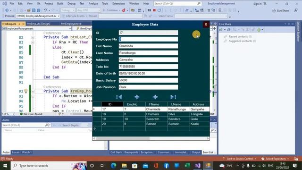Open the Git menu
Viewport: 302px width, 170px height.
pos(39,3)
